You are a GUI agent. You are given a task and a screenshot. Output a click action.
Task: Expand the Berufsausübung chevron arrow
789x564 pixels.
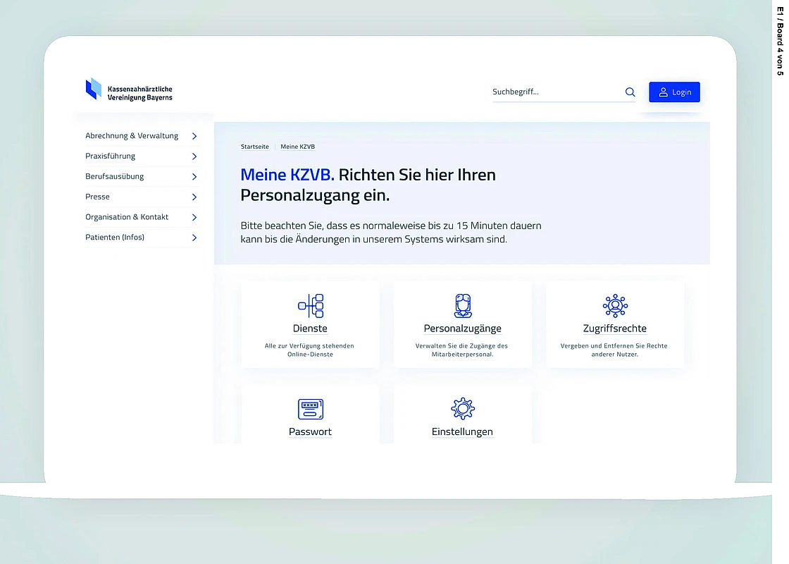coord(194,177)
